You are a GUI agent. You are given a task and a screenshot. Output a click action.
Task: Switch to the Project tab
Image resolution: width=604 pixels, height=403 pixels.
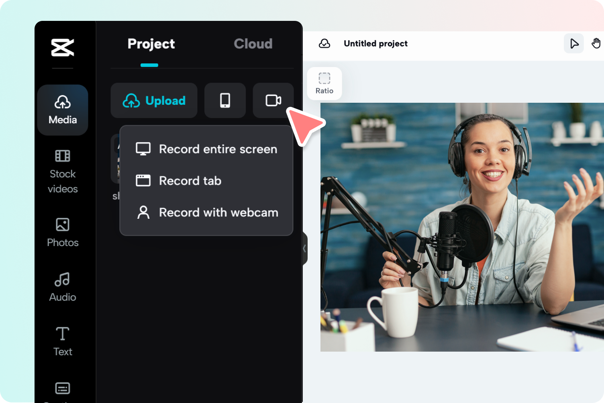click(x=151, y=44)
